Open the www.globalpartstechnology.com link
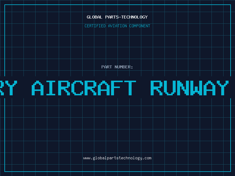Viewport: 235px width, 176px height. pyautogui.click(x=117, y=158)
